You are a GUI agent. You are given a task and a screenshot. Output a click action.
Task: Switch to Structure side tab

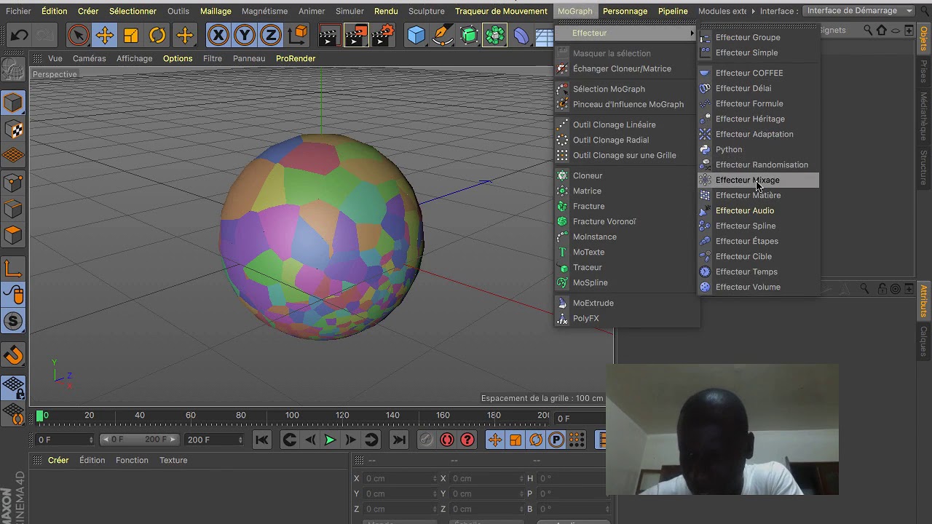[924, 167]
